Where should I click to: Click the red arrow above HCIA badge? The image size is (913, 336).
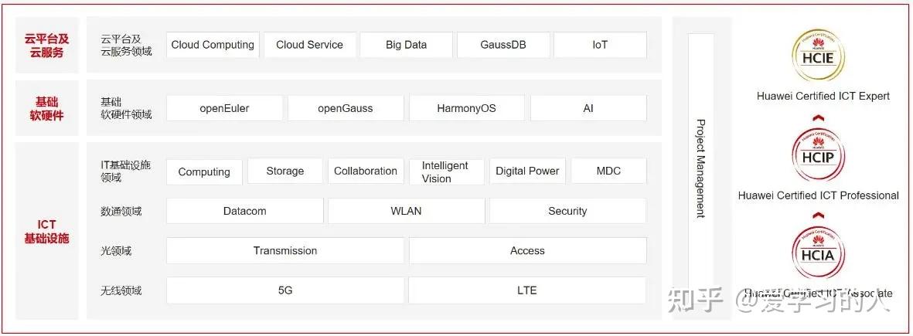[x=818, y=216]
